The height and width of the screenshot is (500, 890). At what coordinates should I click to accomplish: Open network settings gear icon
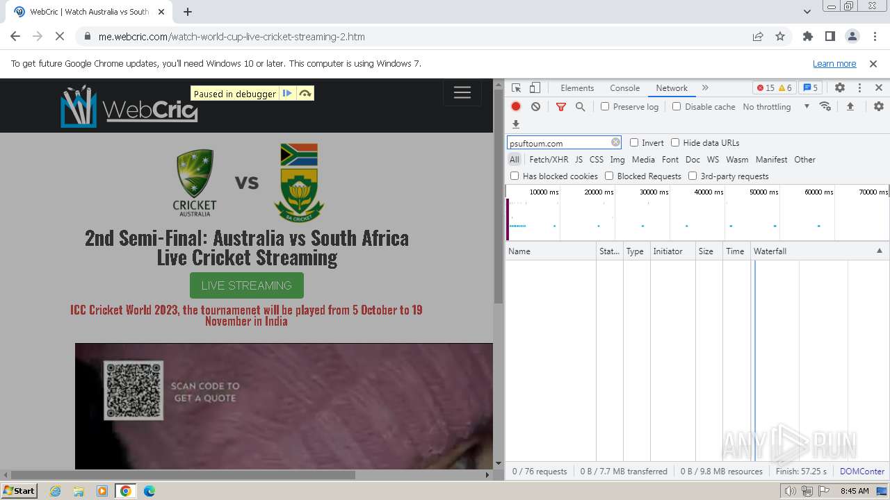(x=879, y=106)
